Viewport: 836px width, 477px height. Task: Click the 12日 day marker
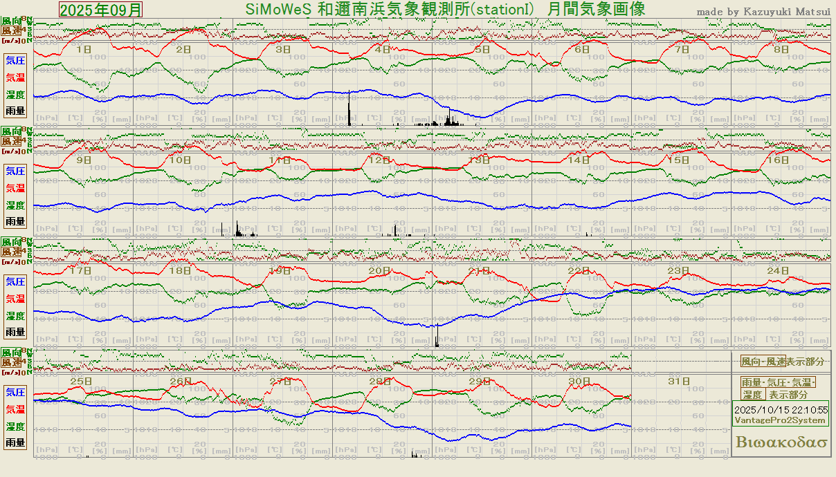379,160
